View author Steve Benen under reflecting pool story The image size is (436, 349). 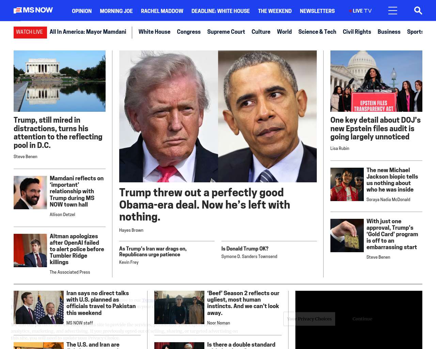(26, 157)
